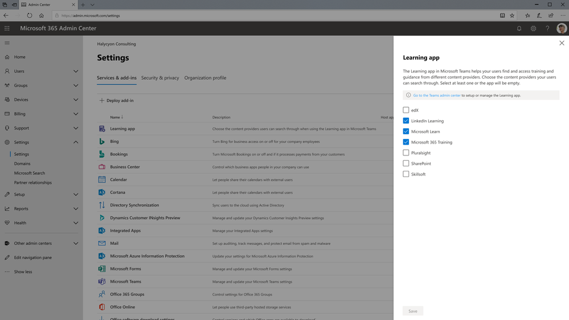Click the Microsoft Teams row icon
Screen dimensions: 569x320
102,281
